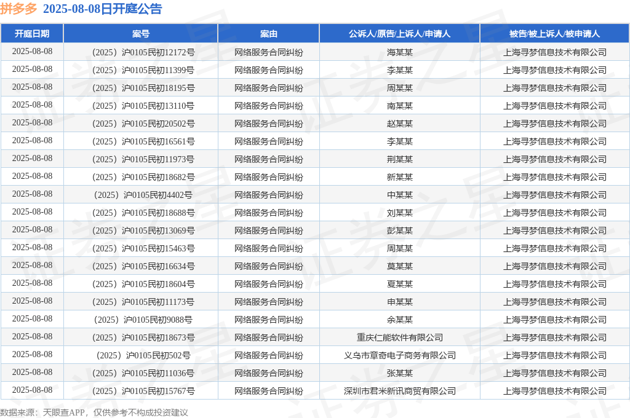Click plaintiff 深圳市君米新讯商贸有限公司
Screen dimensions: 630x418
click(x=399, y=391)
